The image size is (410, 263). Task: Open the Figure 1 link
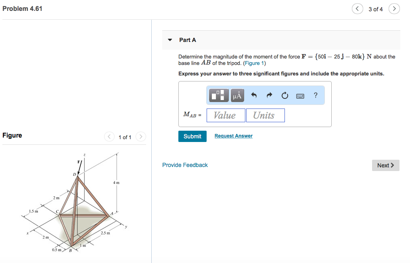tap(254, 63)
